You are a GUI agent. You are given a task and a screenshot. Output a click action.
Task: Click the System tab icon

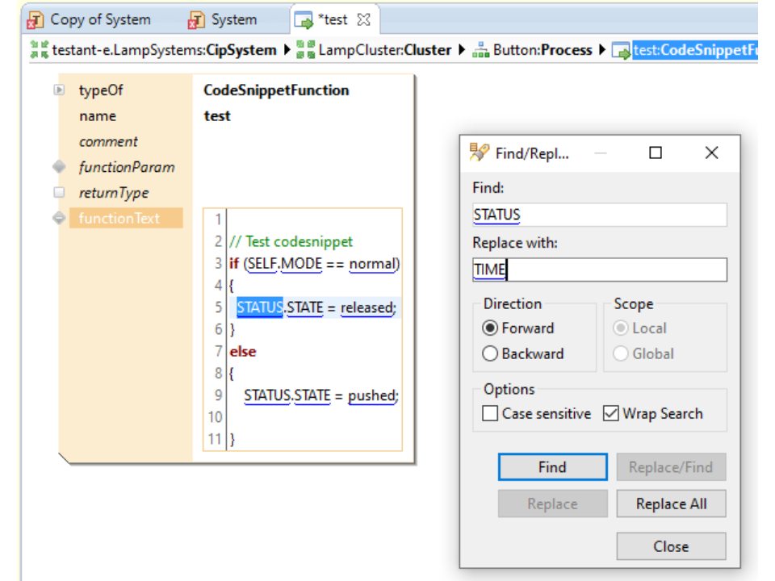(196, 19)
